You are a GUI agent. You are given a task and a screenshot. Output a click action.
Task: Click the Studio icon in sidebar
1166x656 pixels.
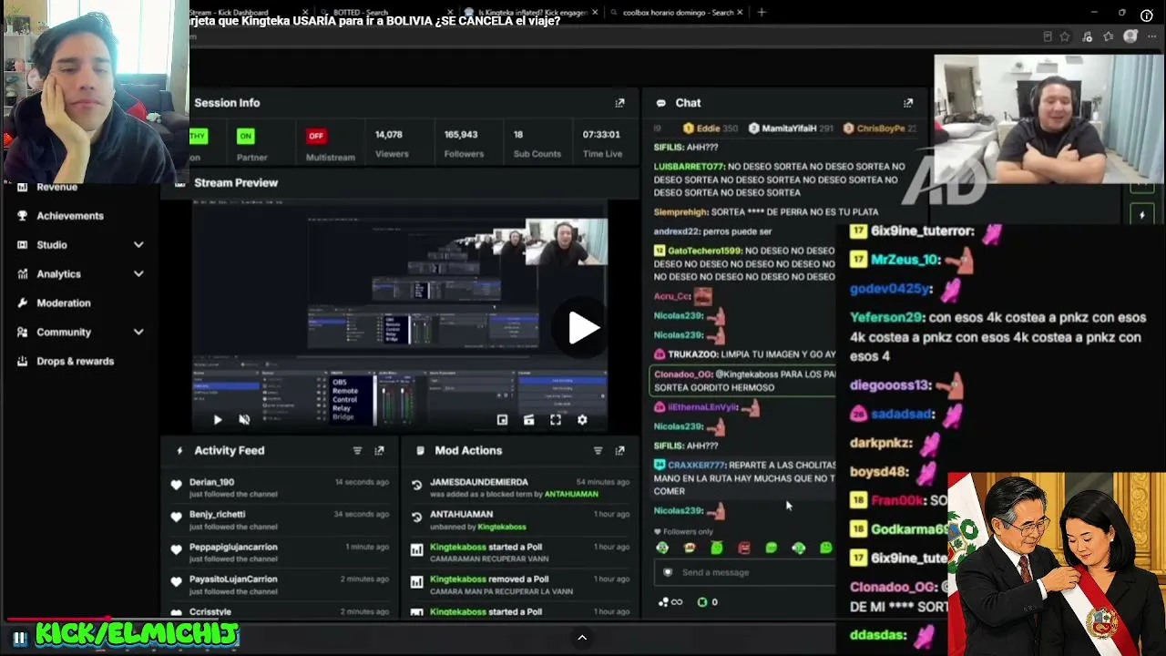(x=23, y=245)
